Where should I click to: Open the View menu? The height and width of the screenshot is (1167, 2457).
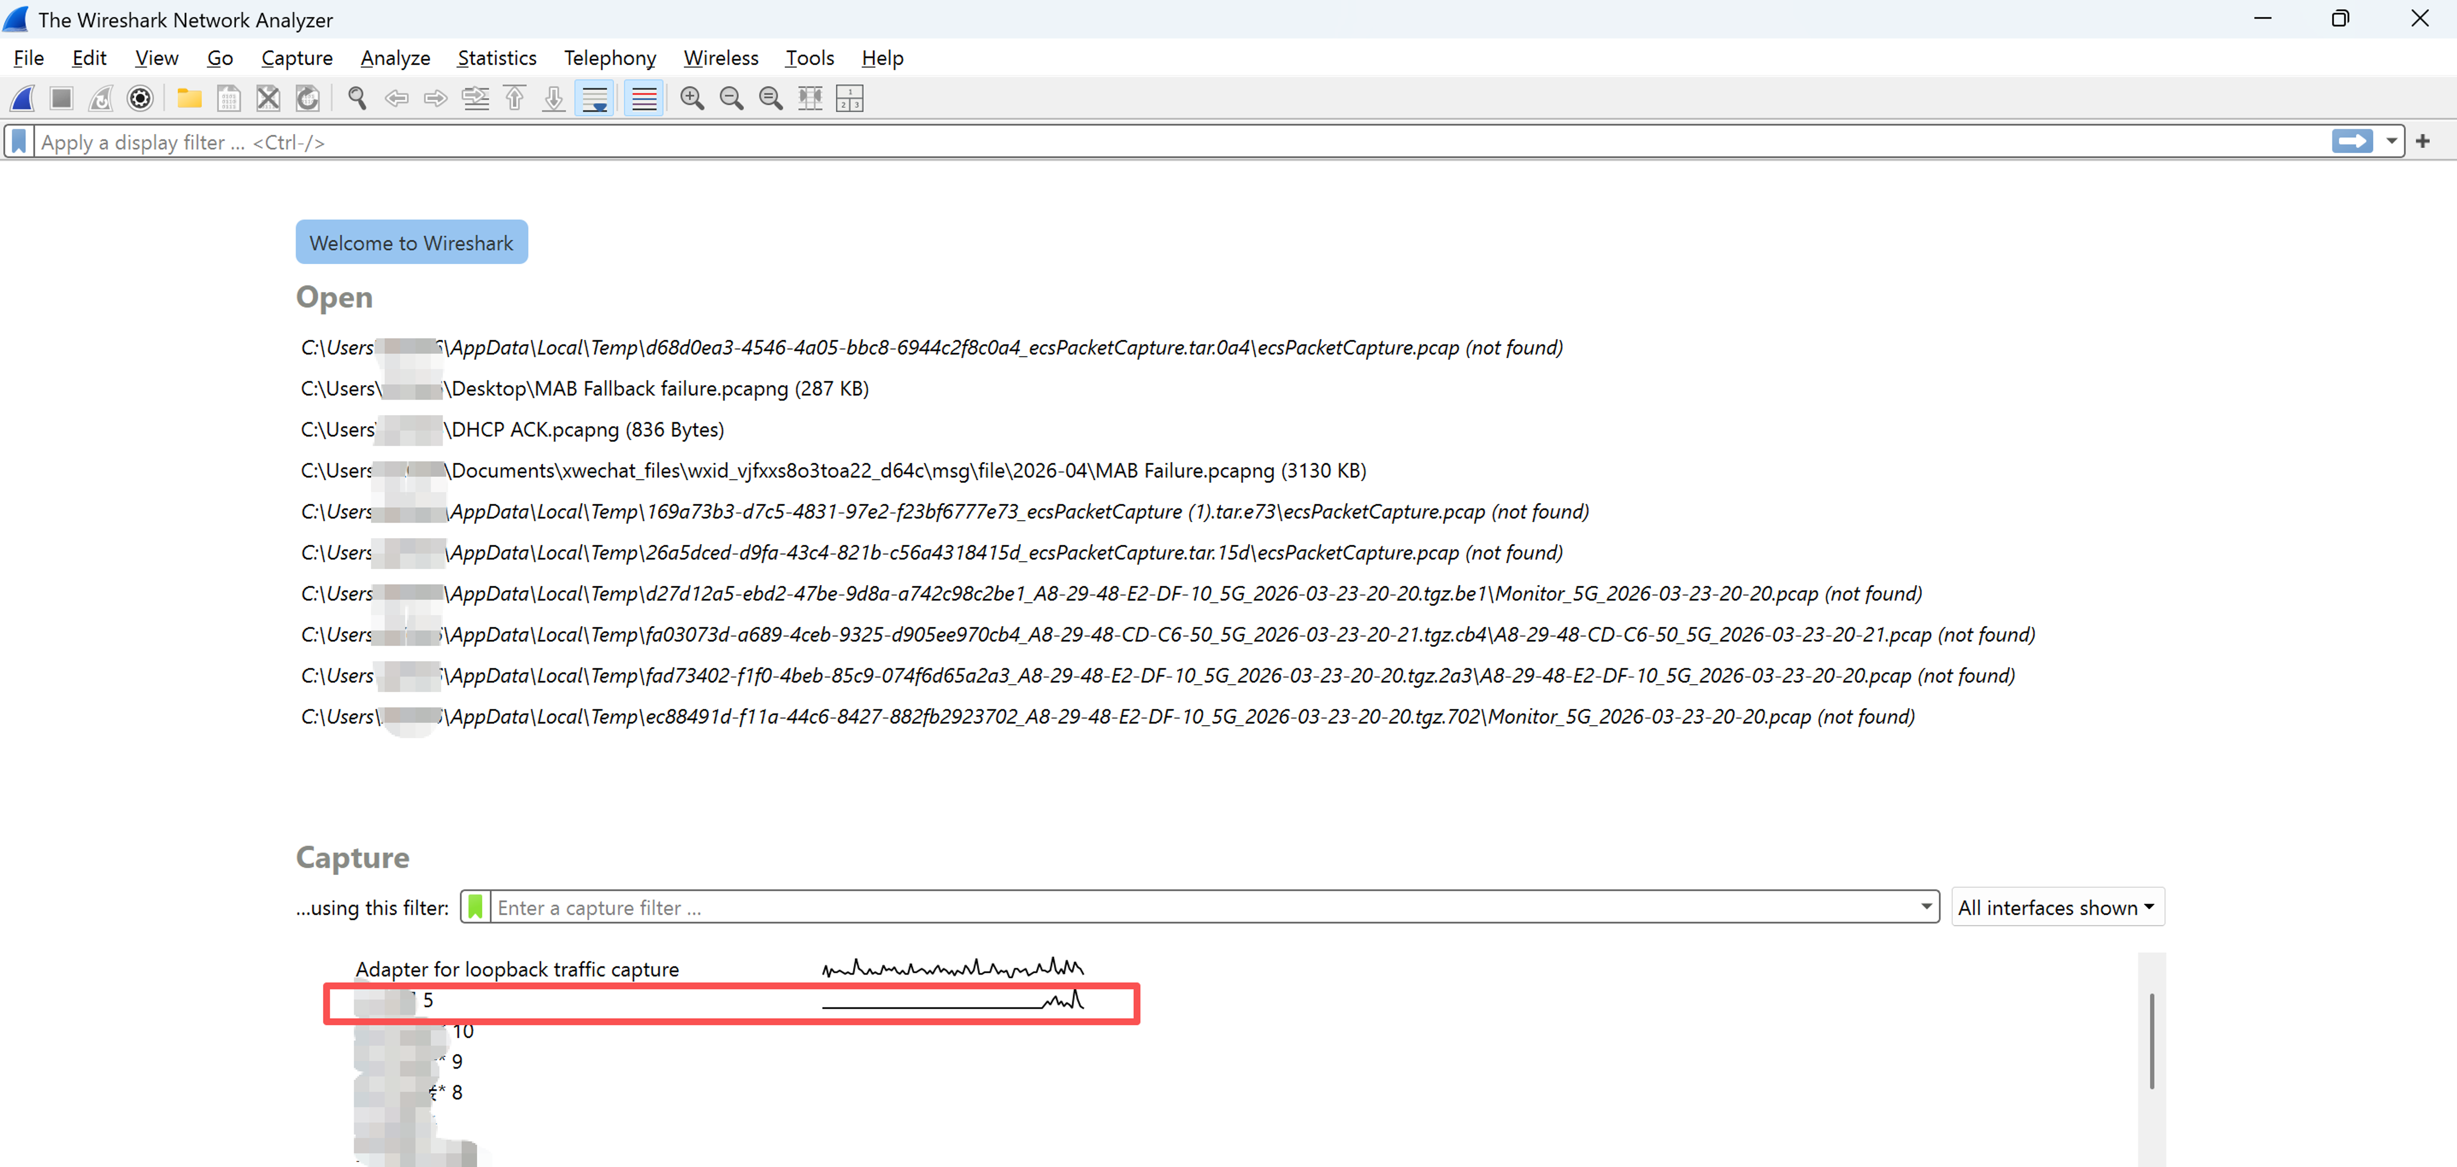pos(157,58)
